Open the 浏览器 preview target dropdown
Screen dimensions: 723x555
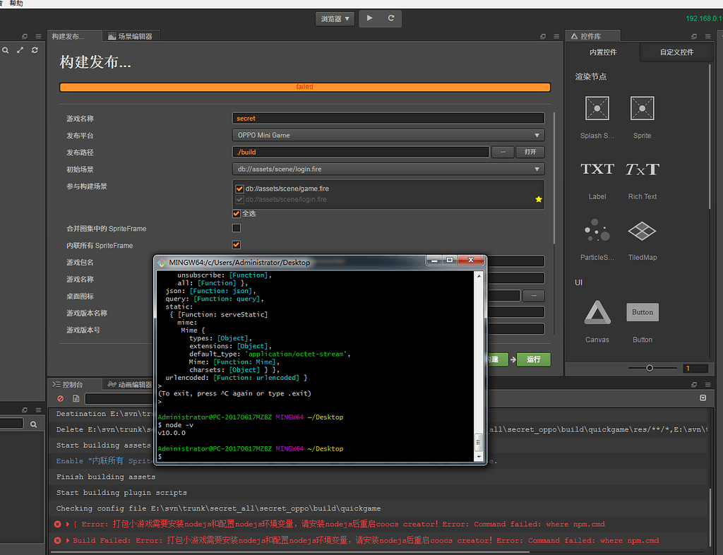tap(335, 19)
